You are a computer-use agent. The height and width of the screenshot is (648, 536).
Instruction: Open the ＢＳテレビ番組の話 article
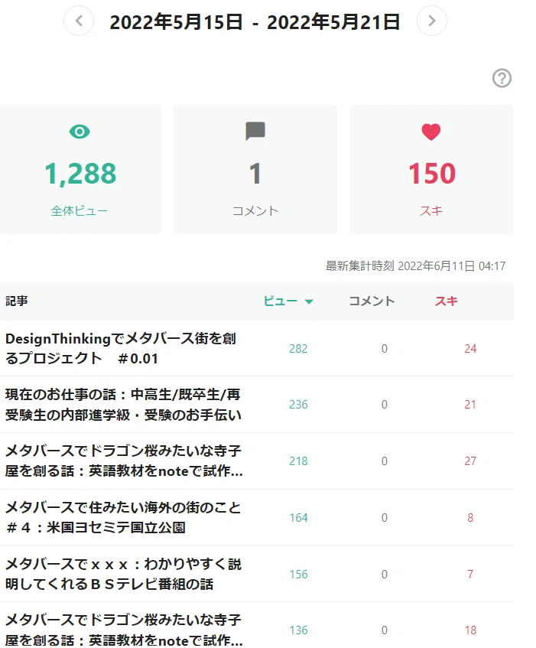pyautogui.click(x=123, y=574)
